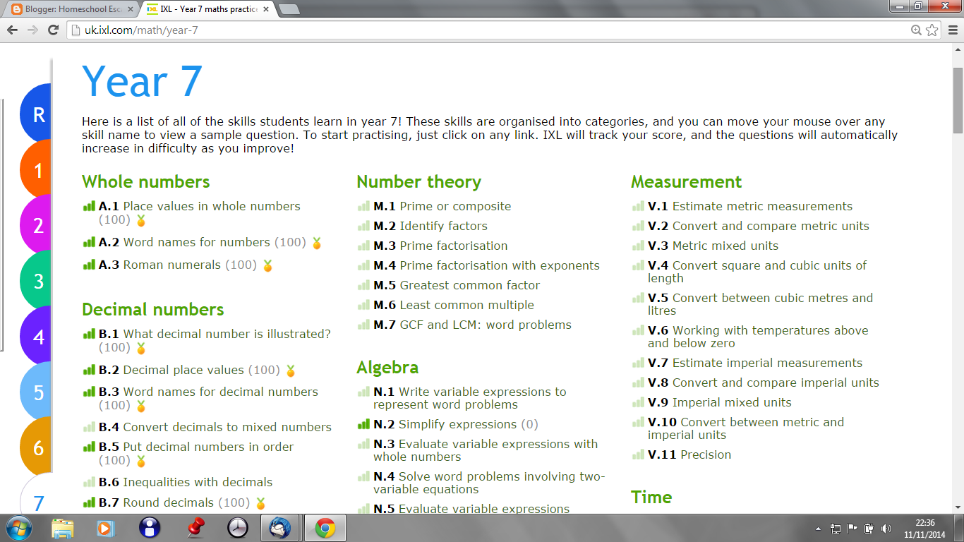Click the level bars icon before V.1 Estimate metric
The image size is (964, 542).
[x=638, y=206]
